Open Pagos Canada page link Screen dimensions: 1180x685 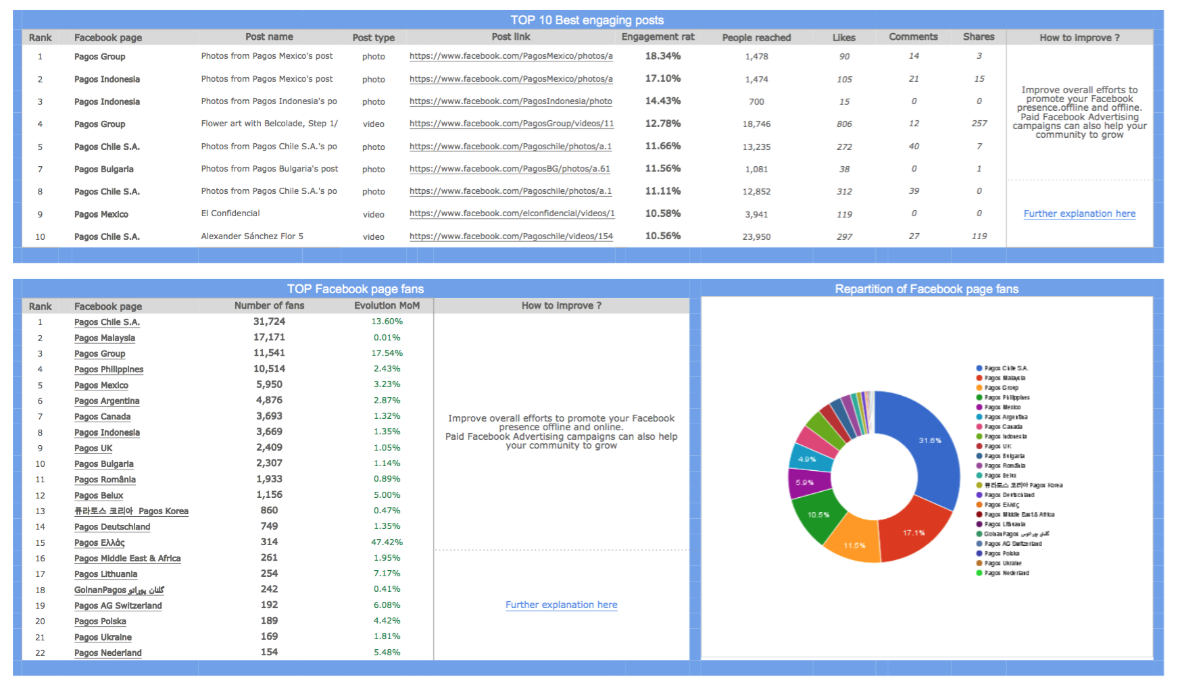102,417
